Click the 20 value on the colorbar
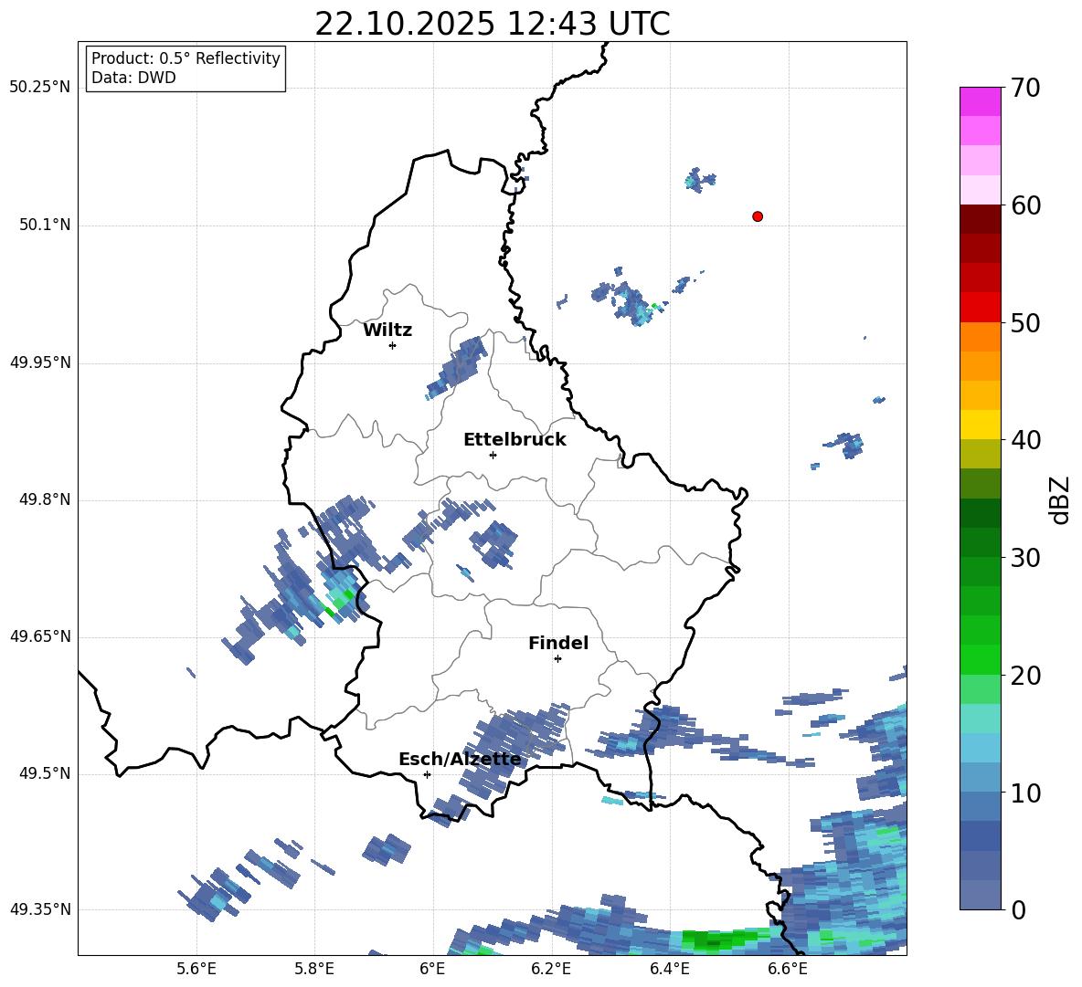 (1025, 676)
